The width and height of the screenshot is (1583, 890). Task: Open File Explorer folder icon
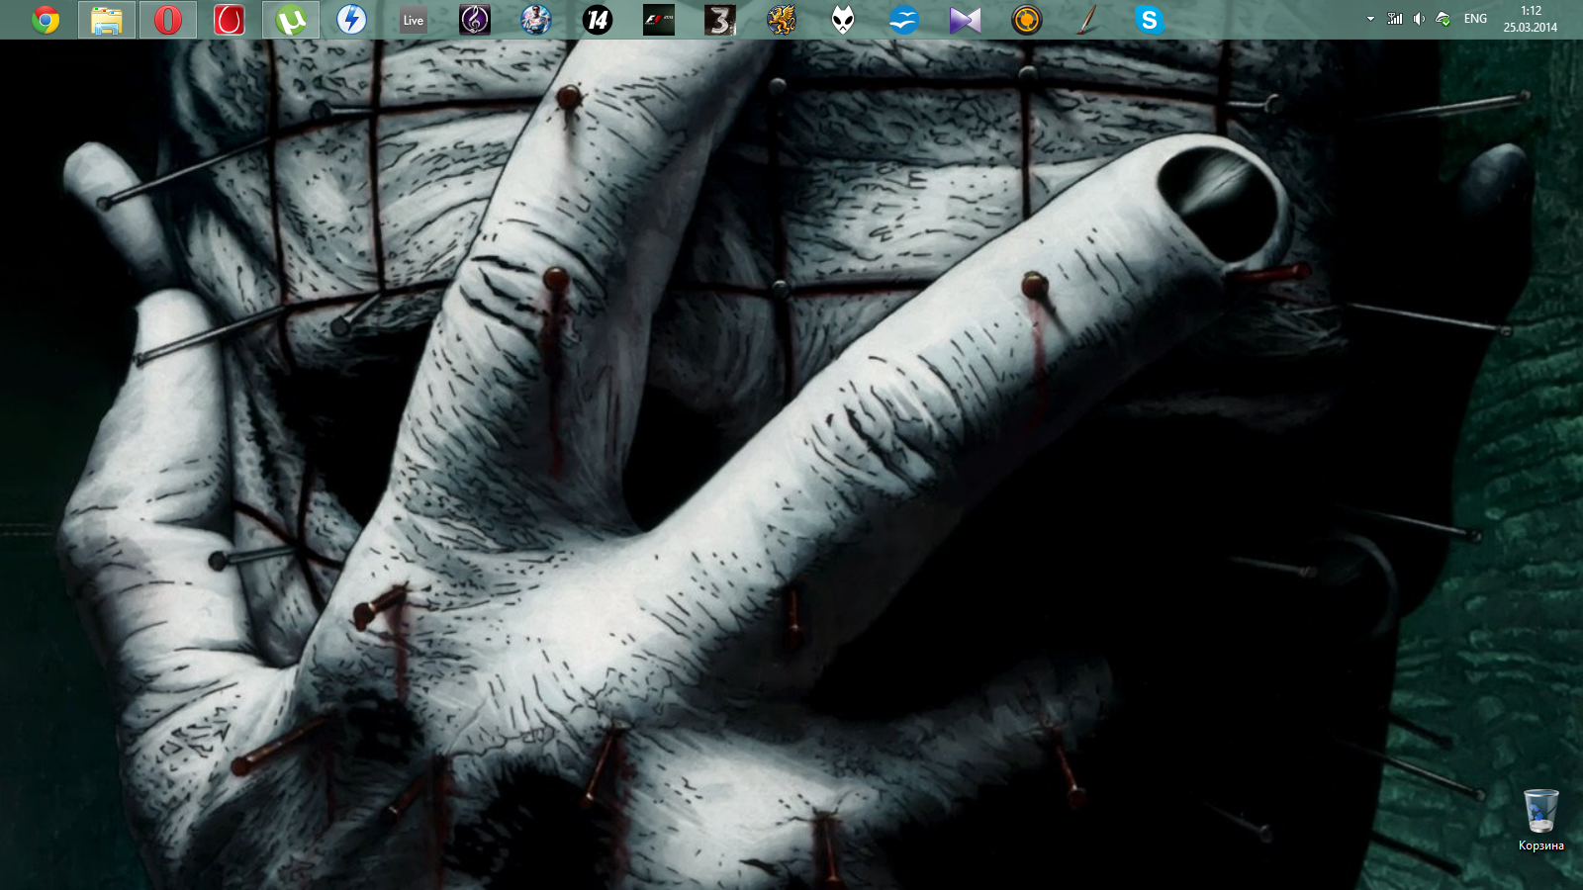click(x=107, y=20)
